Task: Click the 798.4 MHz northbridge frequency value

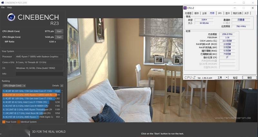Action: (241, 26)
